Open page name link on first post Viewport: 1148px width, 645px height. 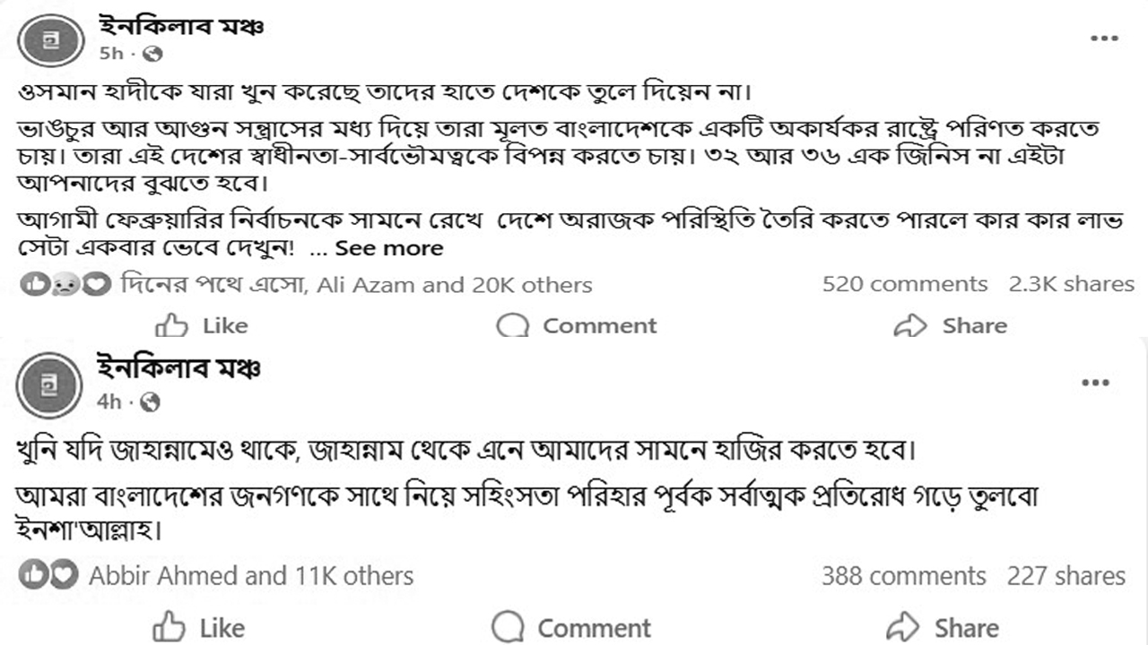(x=180, y=26)
